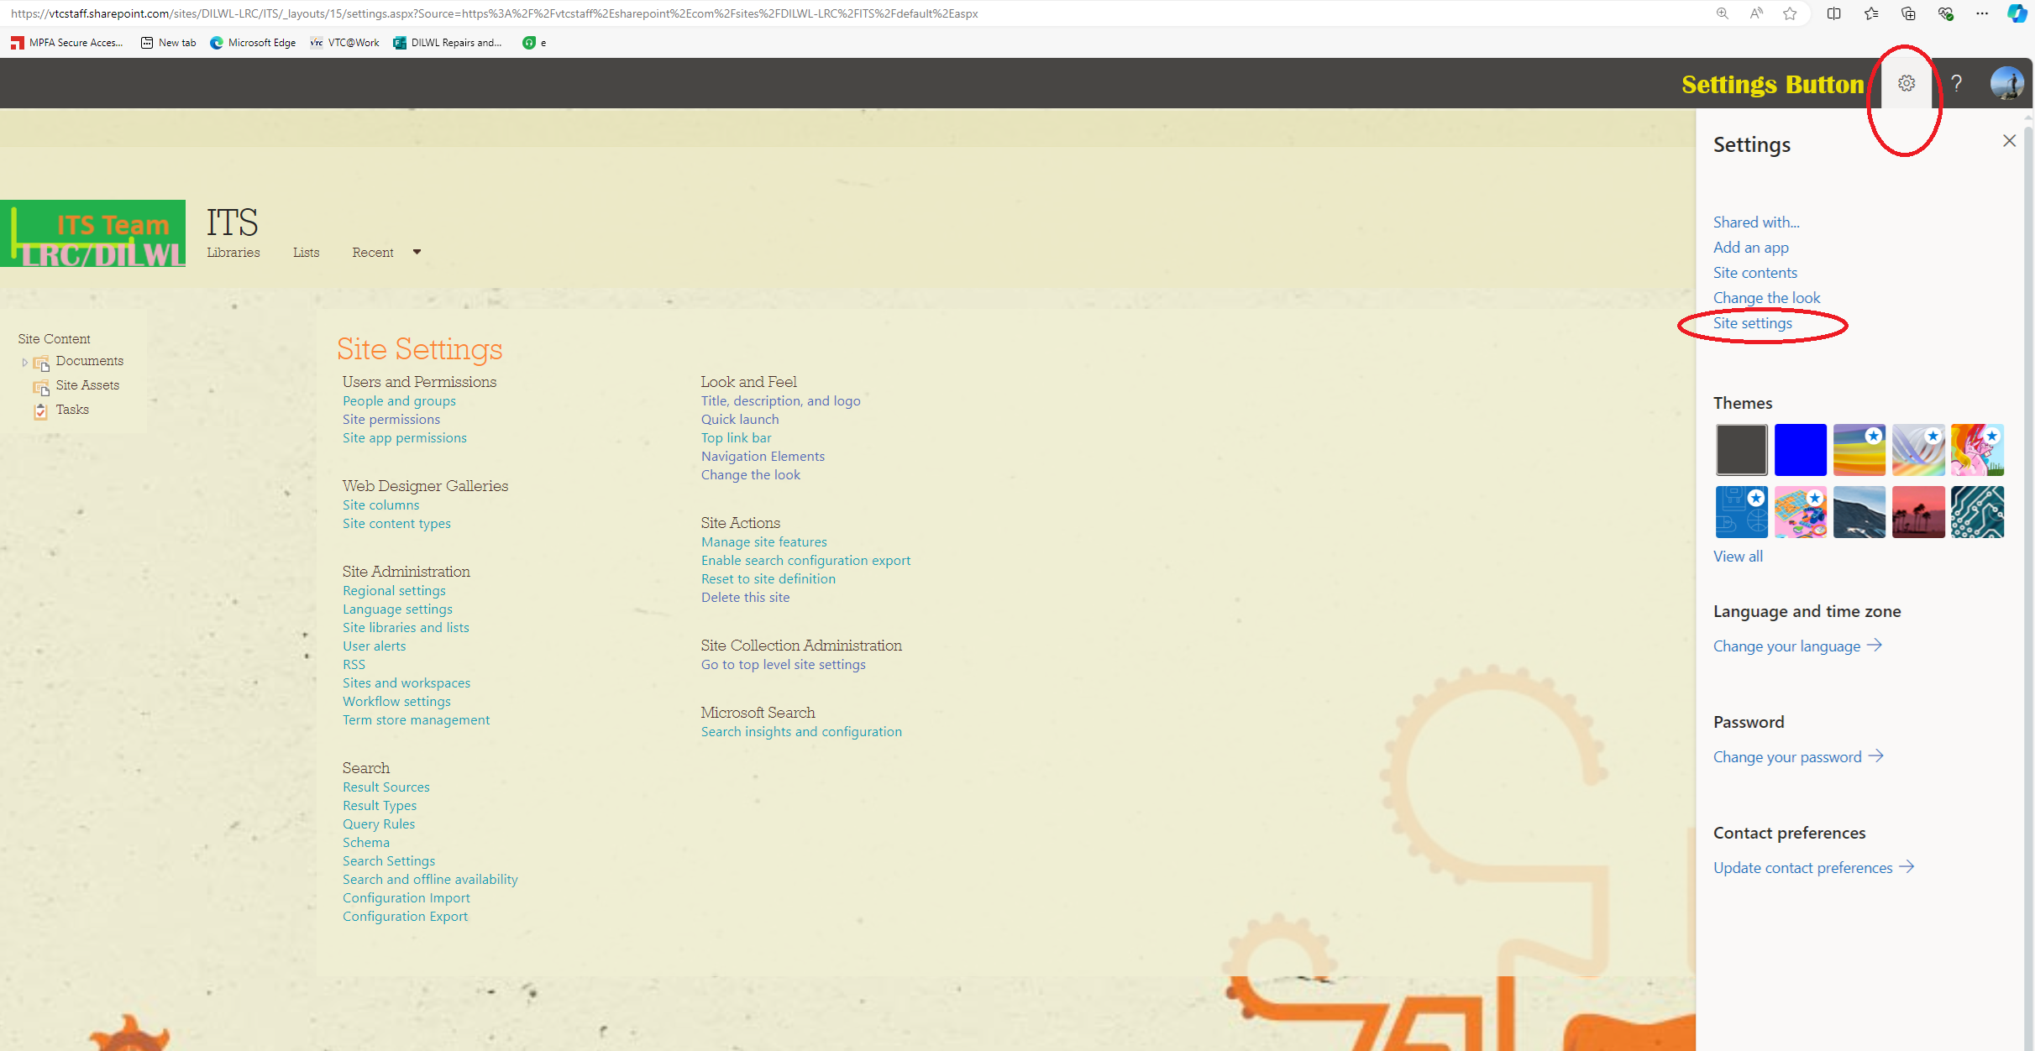The image size is (2035, 1051).
Task: Close the Settings panel
Action: click(x=2008, y=141)
